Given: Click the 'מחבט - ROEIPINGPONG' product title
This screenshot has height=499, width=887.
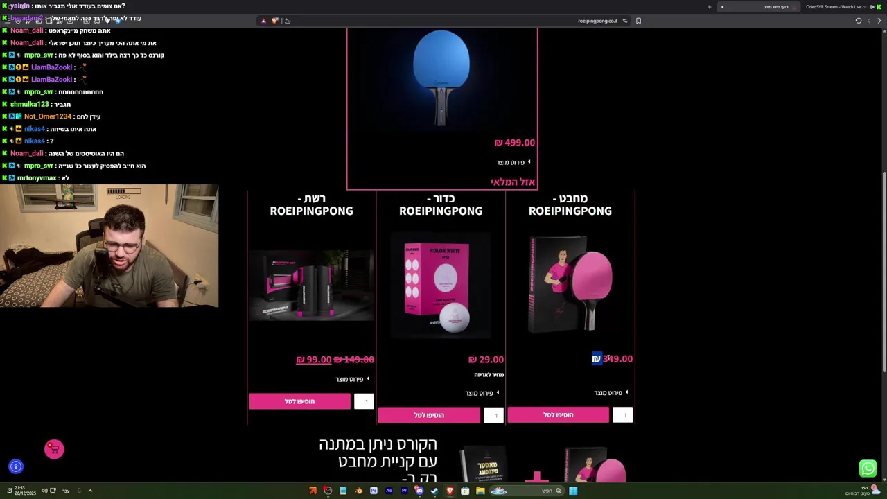Looking at the screenshot, I should [x=570, y=205].
